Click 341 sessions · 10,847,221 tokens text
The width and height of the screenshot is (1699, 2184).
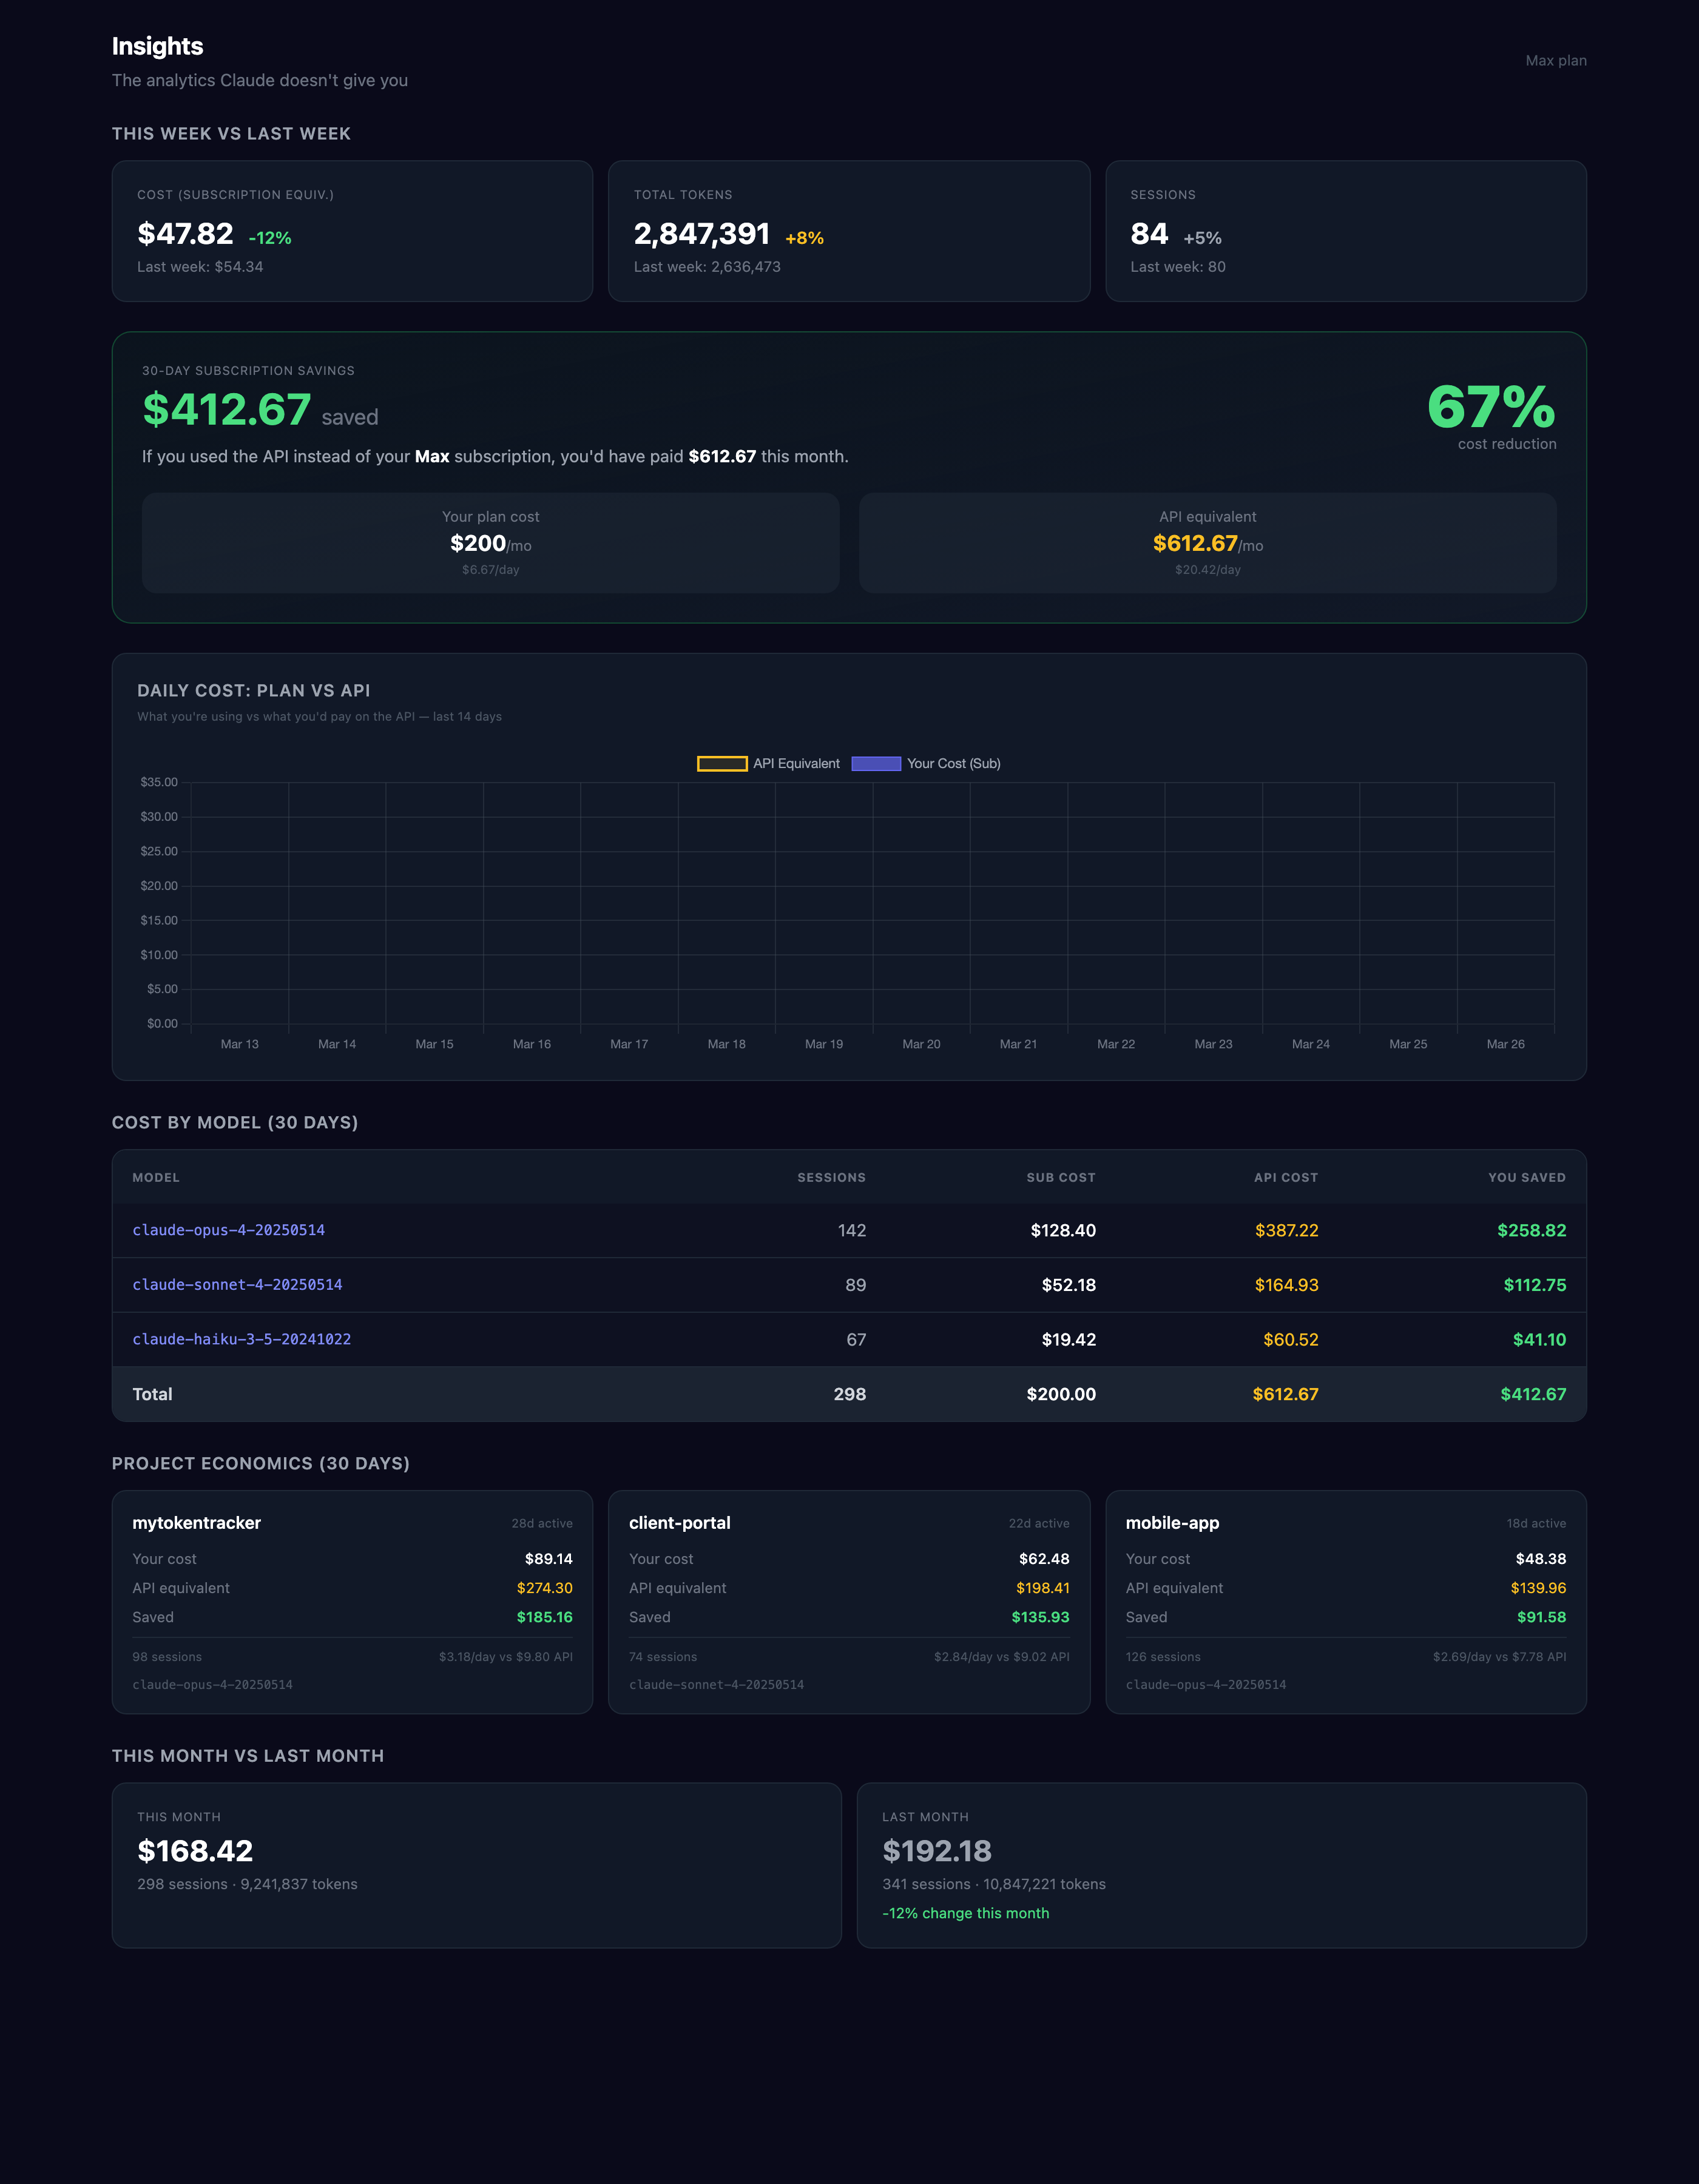tap(993, 1884)
